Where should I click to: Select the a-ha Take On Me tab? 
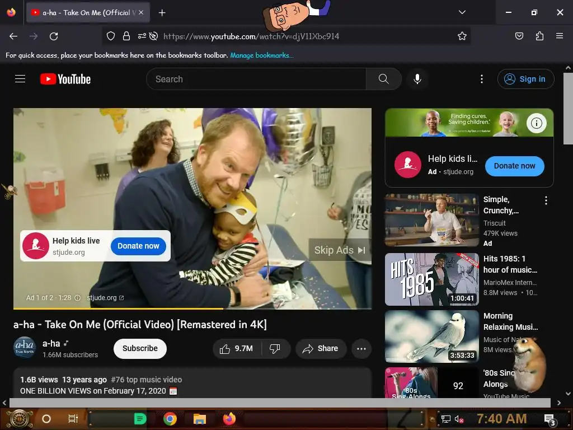tap(88, 12)
